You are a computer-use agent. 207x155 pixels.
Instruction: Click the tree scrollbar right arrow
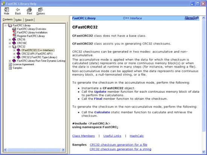pyautogui.click(x=63, y=150)
